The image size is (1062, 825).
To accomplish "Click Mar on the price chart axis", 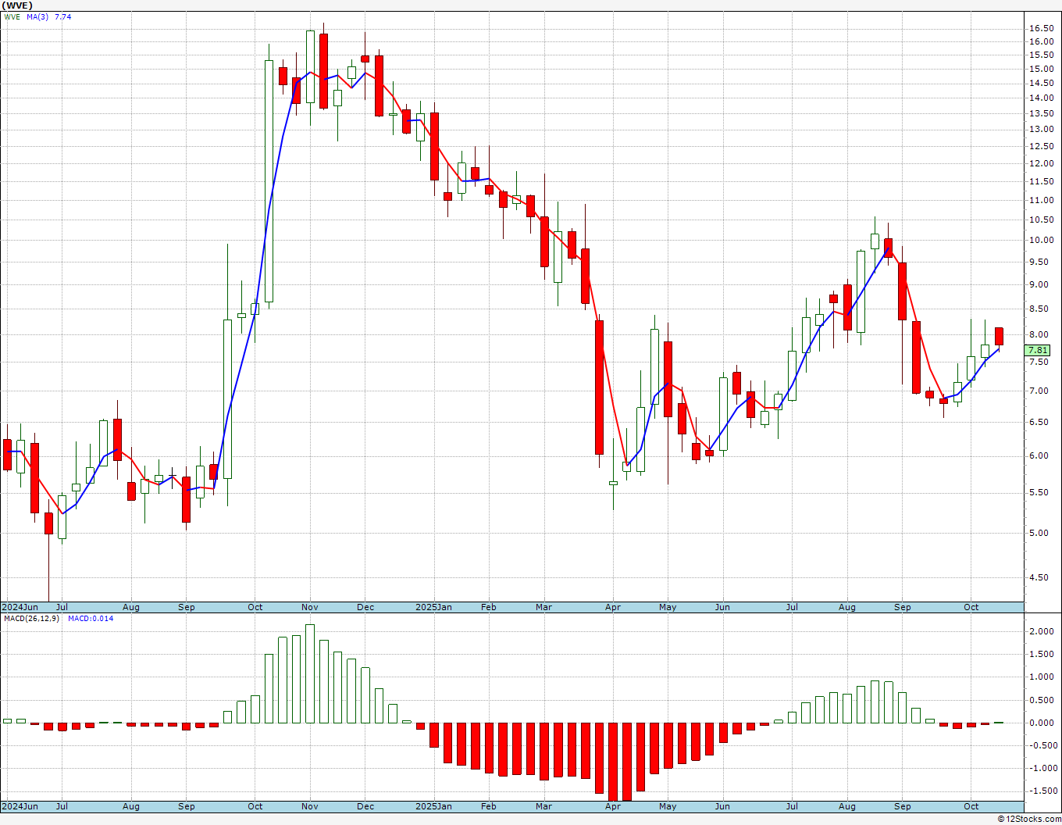I will [544, 607].
